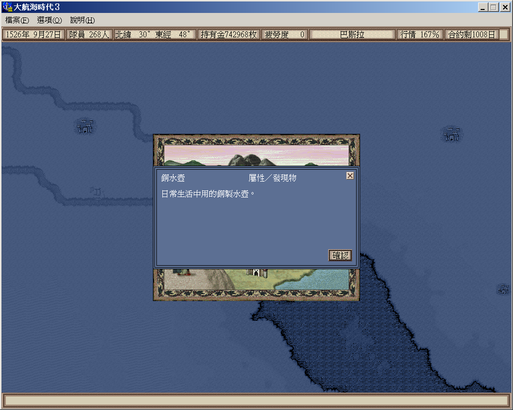Screen dimensions: 513x410
Task: Open the 檔案 file menu
Action: pos(17,20)
